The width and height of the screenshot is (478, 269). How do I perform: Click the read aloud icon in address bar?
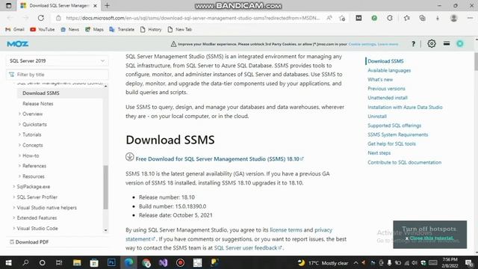329,18
